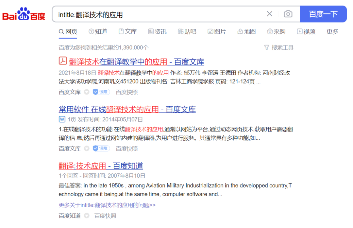Click the funnel icon beside 搜索工具
The height and width of the screenshot is (228, 353).
267,47
